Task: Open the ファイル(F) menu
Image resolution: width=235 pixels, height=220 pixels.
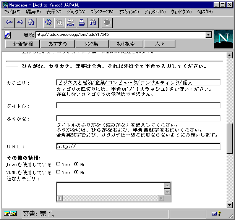Action: click(x=12, y=12)
